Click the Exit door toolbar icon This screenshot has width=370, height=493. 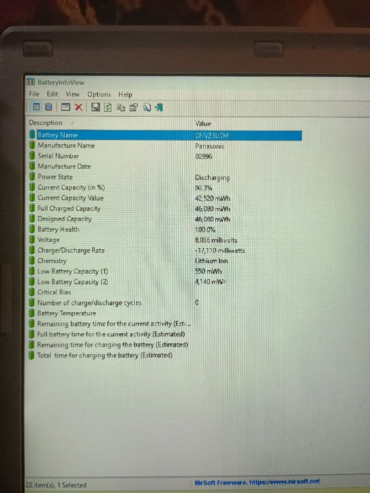click(x=159, y=108)
